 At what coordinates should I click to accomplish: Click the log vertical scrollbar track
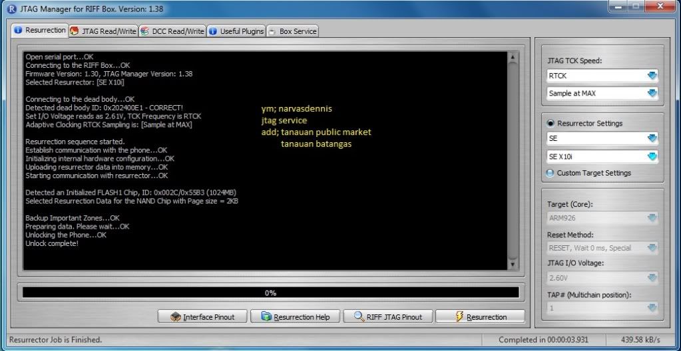513,160
